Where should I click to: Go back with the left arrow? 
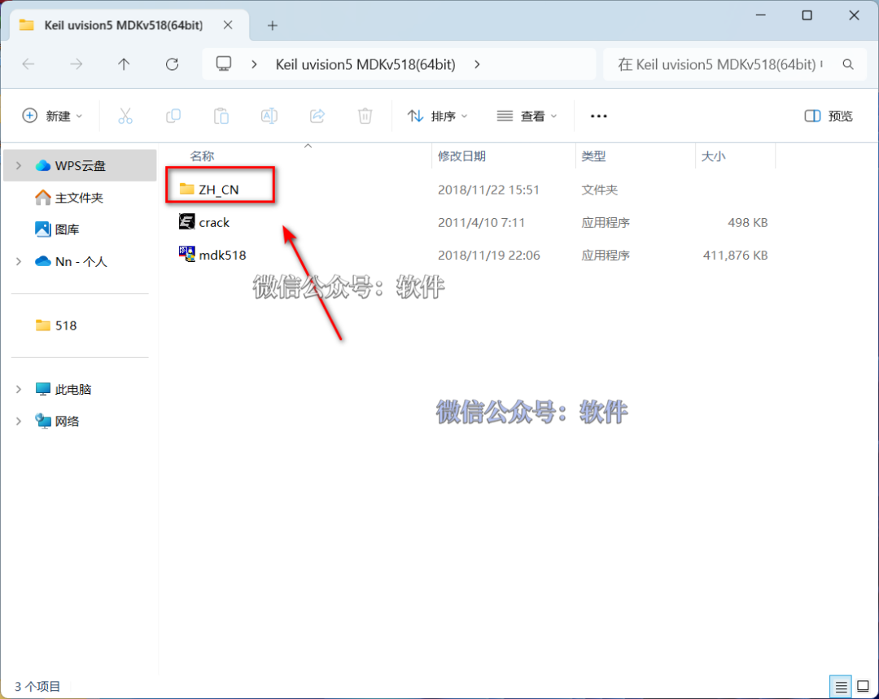click(28, 64)
